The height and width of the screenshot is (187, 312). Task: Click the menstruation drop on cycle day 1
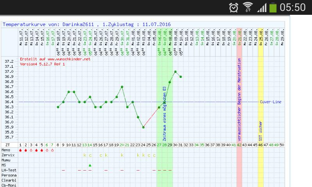(20, 150)
